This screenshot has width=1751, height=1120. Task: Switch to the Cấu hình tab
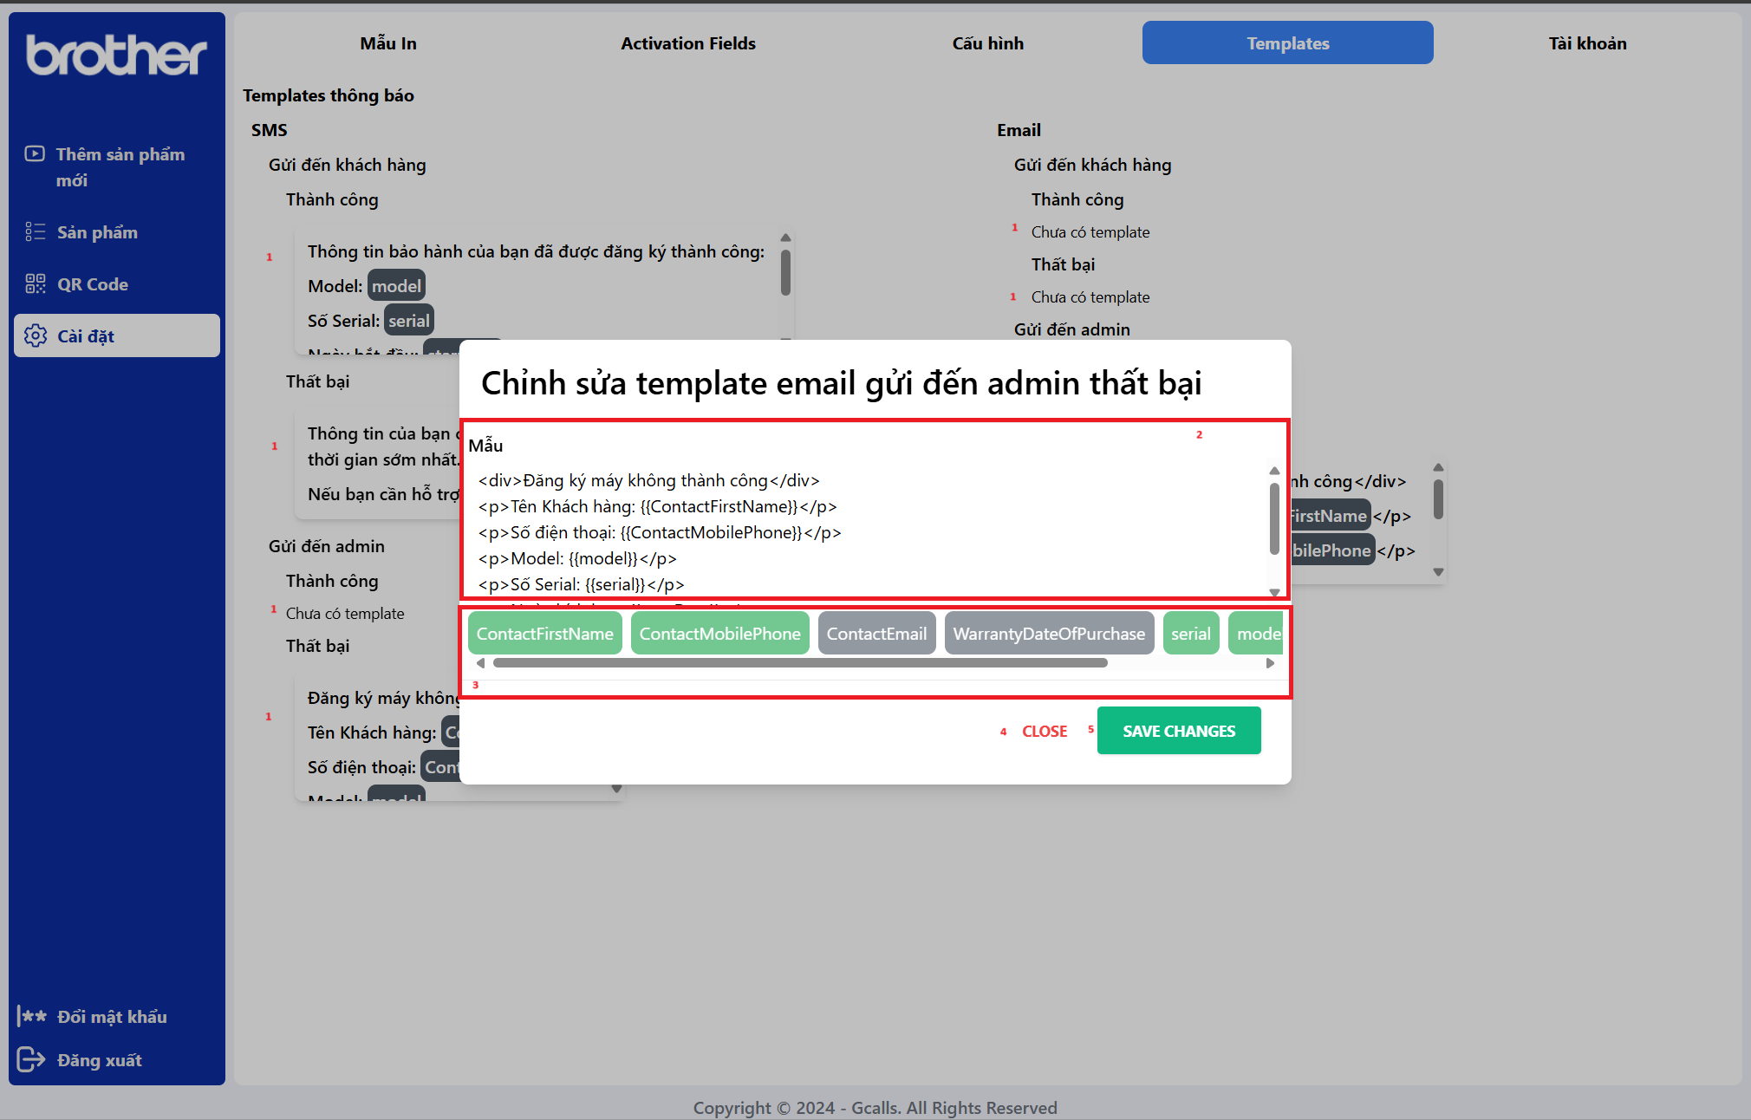point(987,42)
